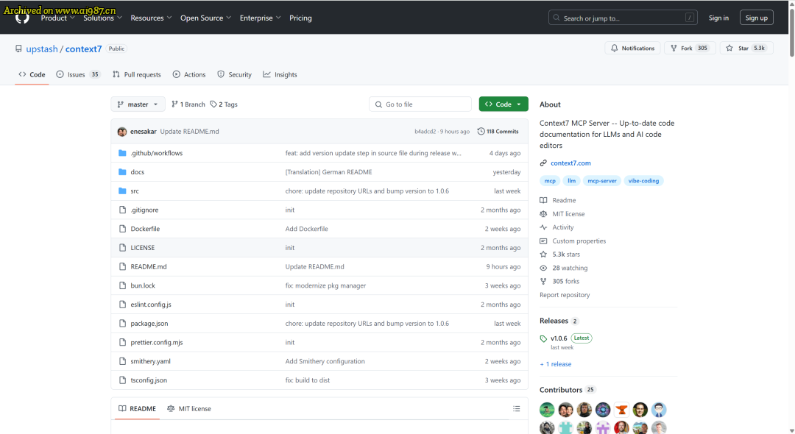The width and height of the screenshot is (795, 434).
Task: Open Readme link in About sidebar
Action: point(558,201)
